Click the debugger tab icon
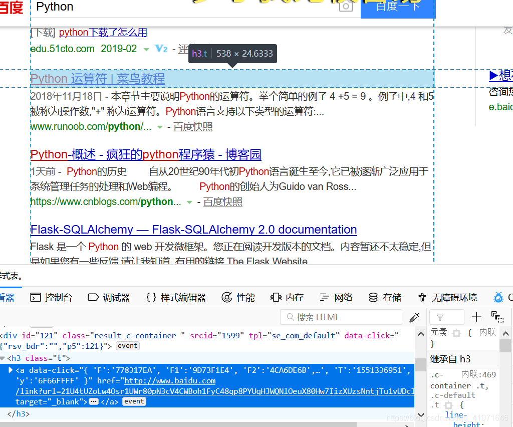 coord(93,297)
